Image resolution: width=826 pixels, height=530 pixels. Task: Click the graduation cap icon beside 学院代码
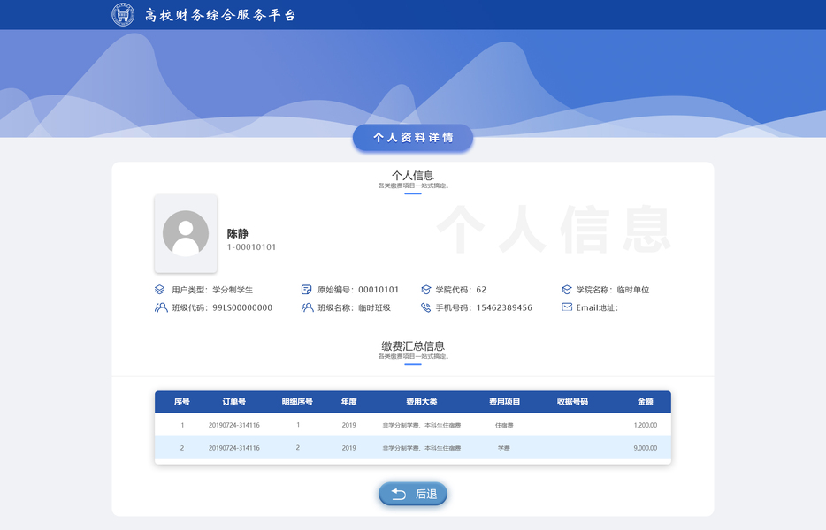click(425, 290)
